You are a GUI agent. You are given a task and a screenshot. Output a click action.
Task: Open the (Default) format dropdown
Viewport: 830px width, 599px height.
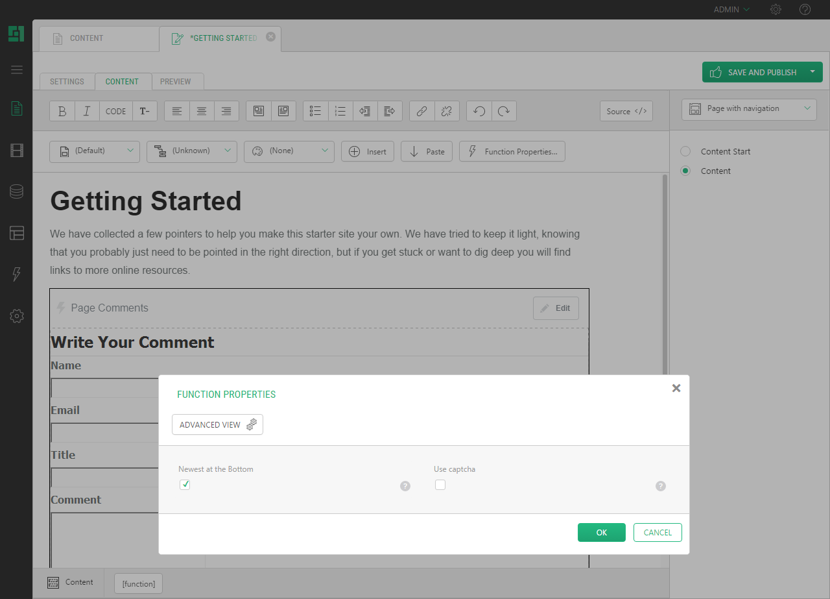(x=95, y=151)
